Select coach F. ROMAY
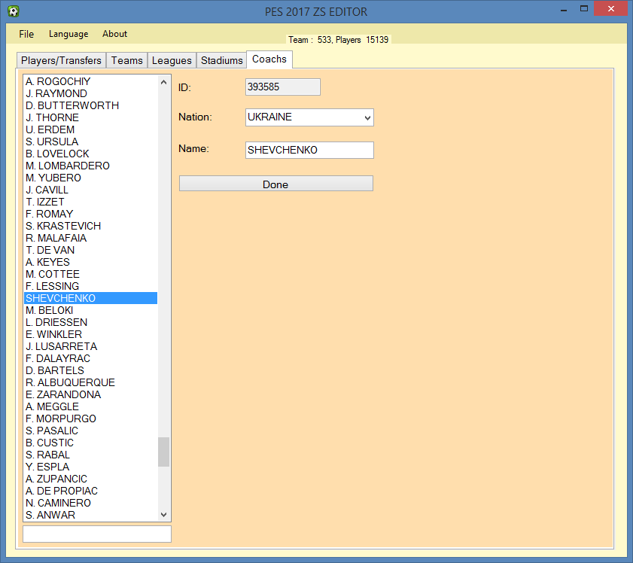633x563 pixels. tap(90, 215)
